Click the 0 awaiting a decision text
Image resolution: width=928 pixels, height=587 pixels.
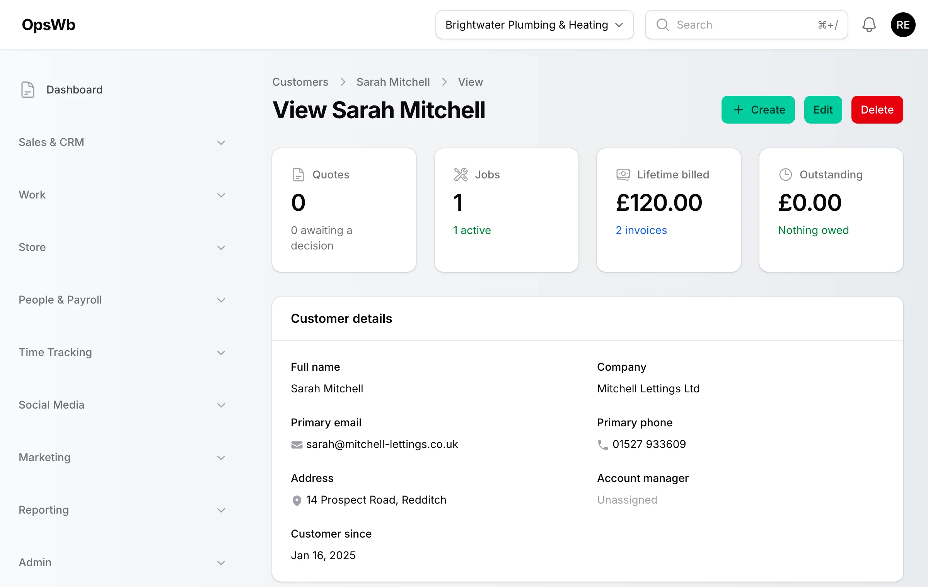321,238
